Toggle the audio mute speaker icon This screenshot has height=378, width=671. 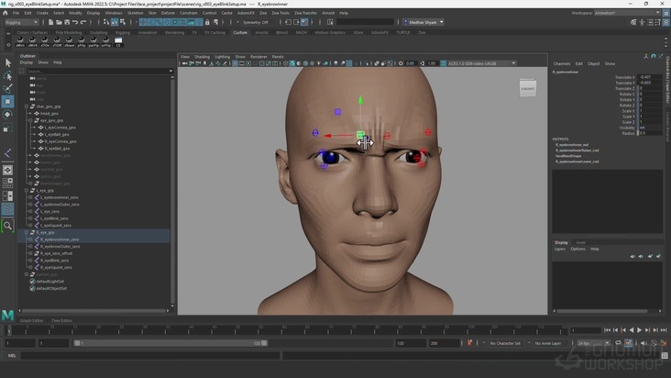point(644,343)
